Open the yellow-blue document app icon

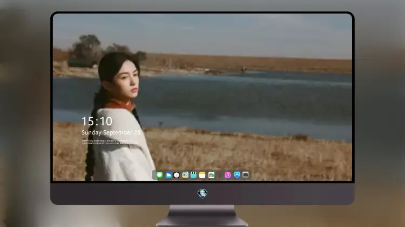pos(185,175)
